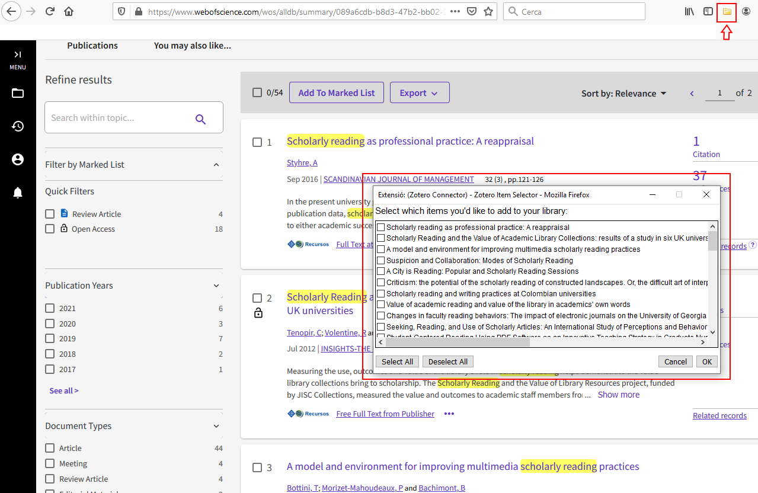The image size is (758, 493).
Task: Open author Tenopir, C link
Action: coord(304,332)
